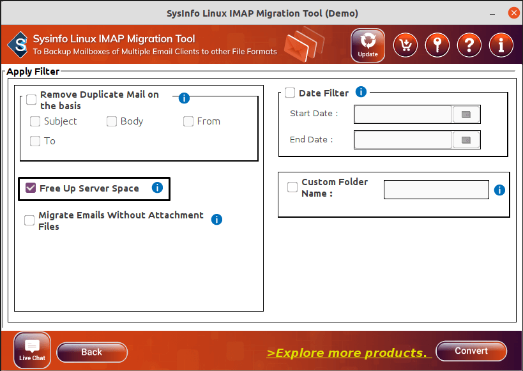Screen dimensions: 523x371
Task: Enable Custom Folder Name checkbox
Action: [x=292, y=187]
